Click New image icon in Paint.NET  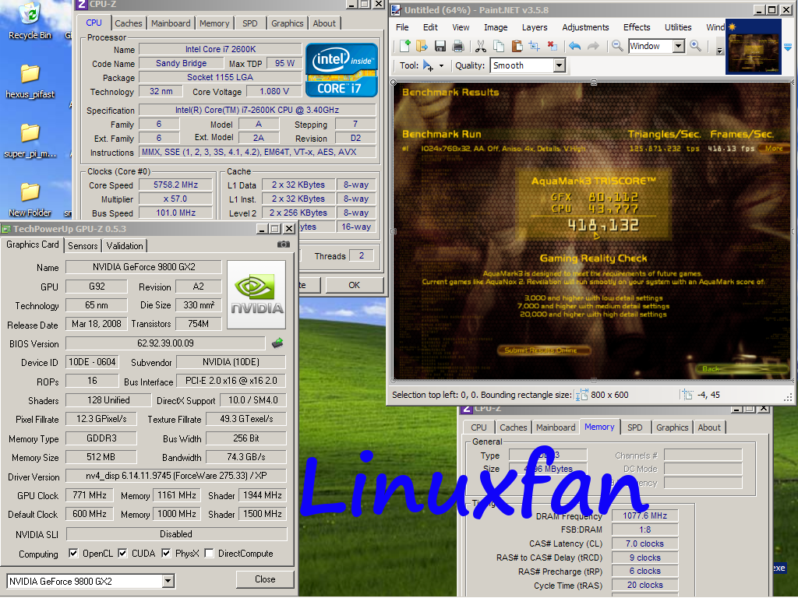404,46
